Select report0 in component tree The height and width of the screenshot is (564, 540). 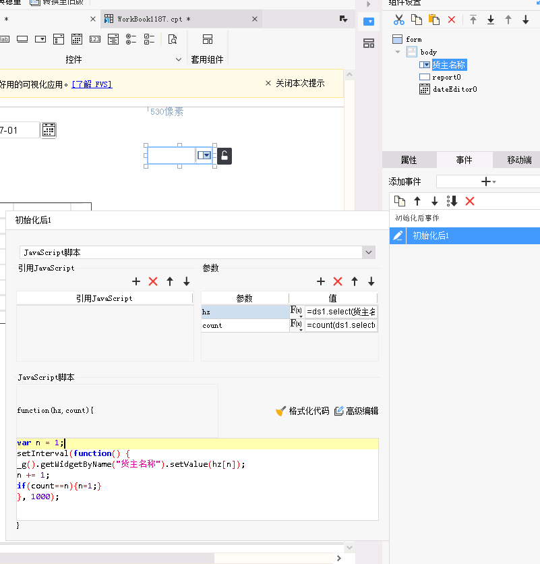tap(446, 78)
